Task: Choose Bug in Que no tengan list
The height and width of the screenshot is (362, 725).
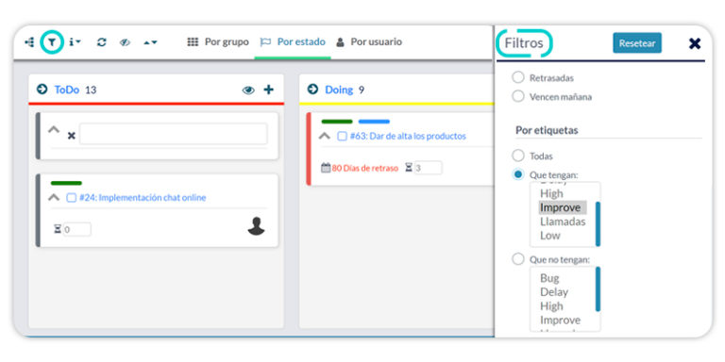Action: [549, 278]
